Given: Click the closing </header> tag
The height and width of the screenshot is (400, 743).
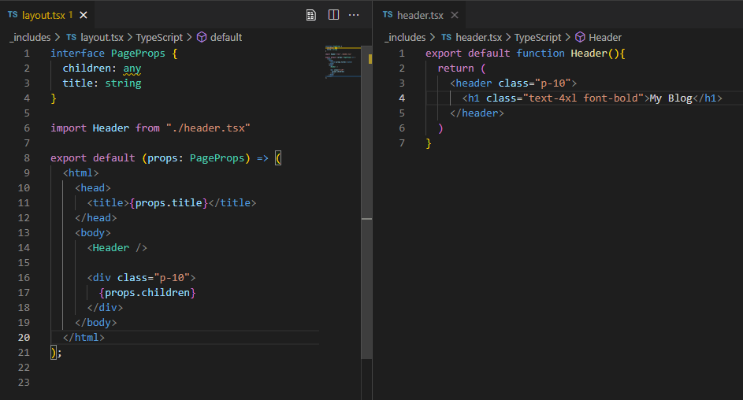Looking at the screenshot, I should [x=477, y=113].
